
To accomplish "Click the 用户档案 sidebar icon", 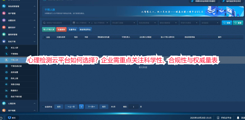I will (x=4, y=110).
